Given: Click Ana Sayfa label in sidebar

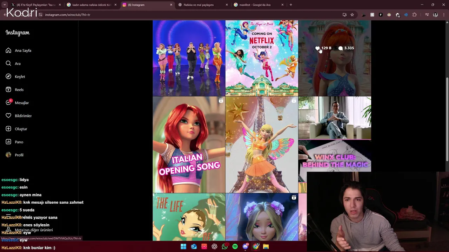Looking at the screenshot, I should point(23,50).
